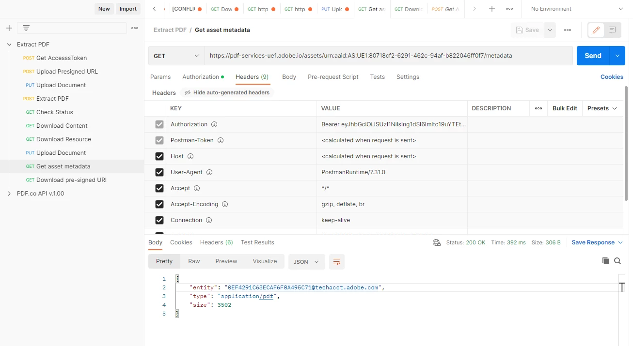Image resolution: width=633 pixels, height=346 pixels.
Task: Toggle the Authorization header checkbox
Action: tap(159, 124)
